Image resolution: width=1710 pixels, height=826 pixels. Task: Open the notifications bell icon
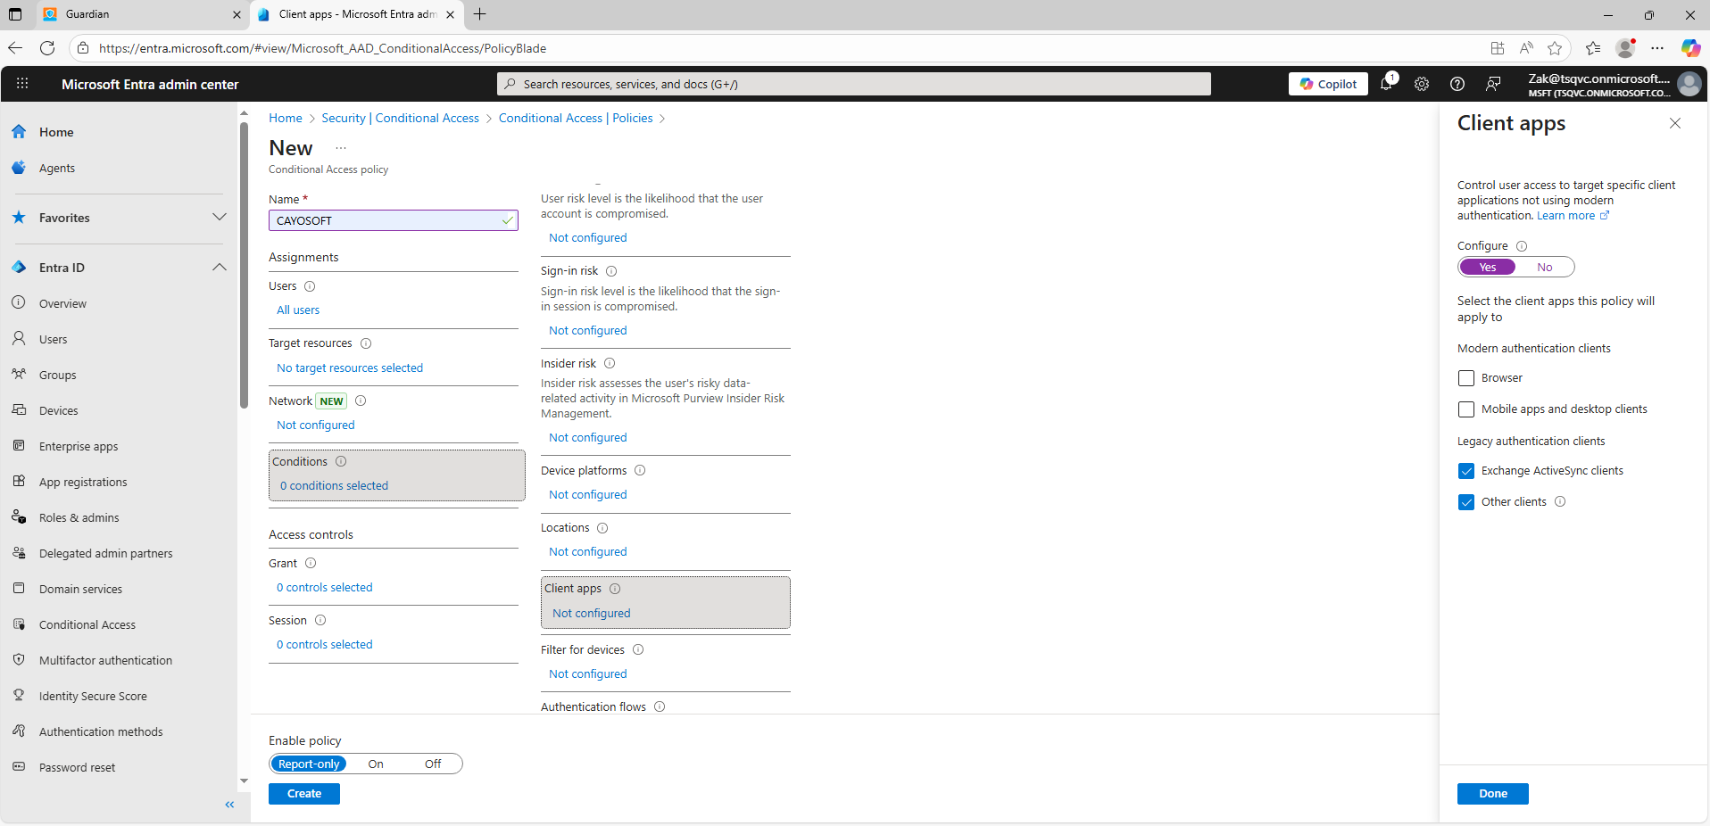click(1386, 84)
